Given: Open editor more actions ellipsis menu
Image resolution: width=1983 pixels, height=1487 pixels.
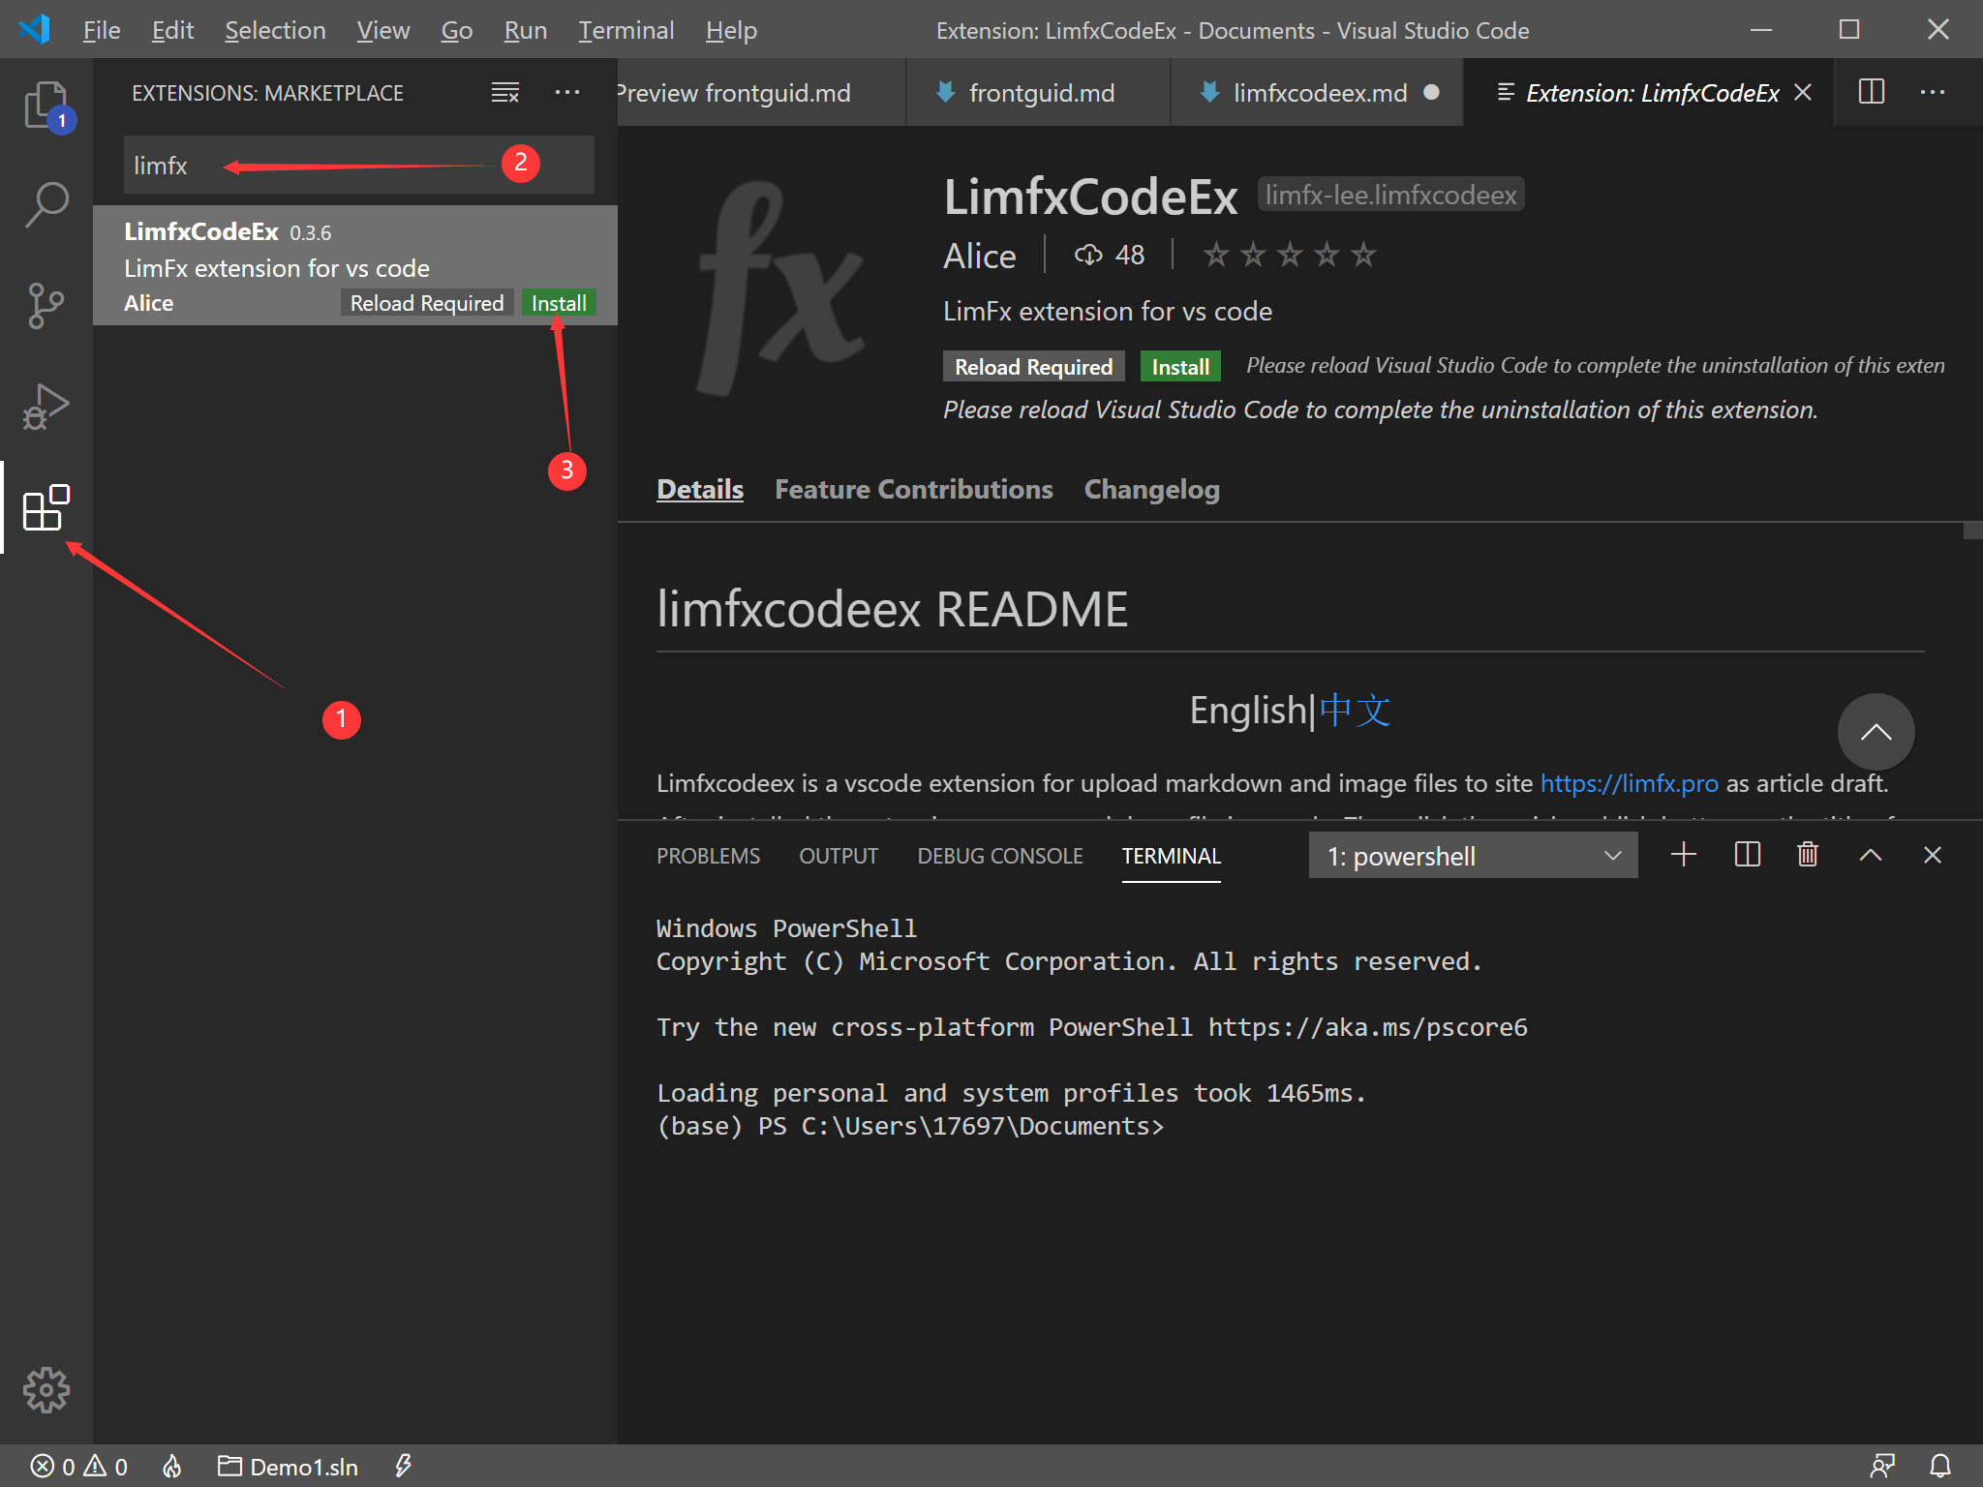Looking at the screenshot, I should (1933, 92).
